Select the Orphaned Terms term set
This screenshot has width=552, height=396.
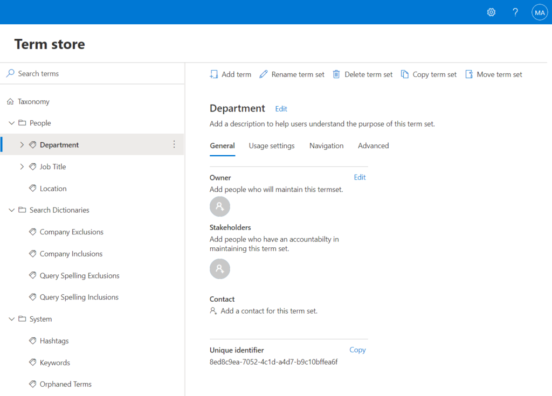tap(65, 384)
